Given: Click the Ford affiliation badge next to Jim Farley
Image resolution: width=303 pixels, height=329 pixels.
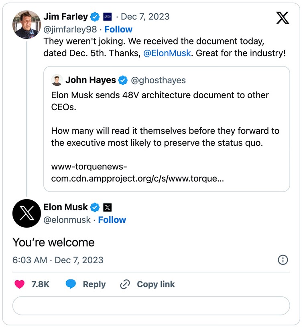Looking at the screenshot, I should coord(107,17).
